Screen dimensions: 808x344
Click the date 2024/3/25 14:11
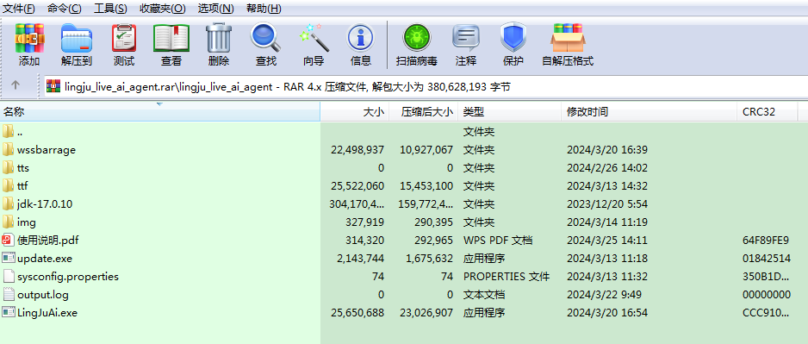(607, 241)
